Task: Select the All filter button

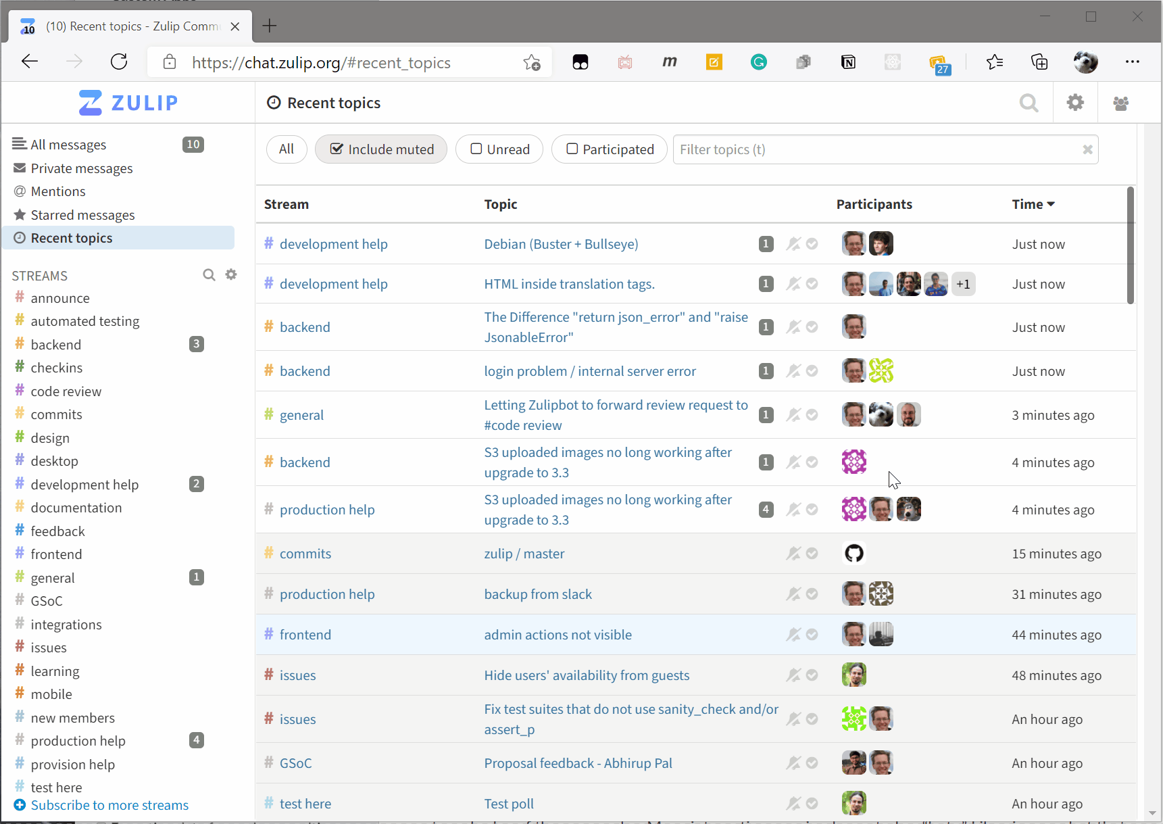Action: (x=287, y=149)
